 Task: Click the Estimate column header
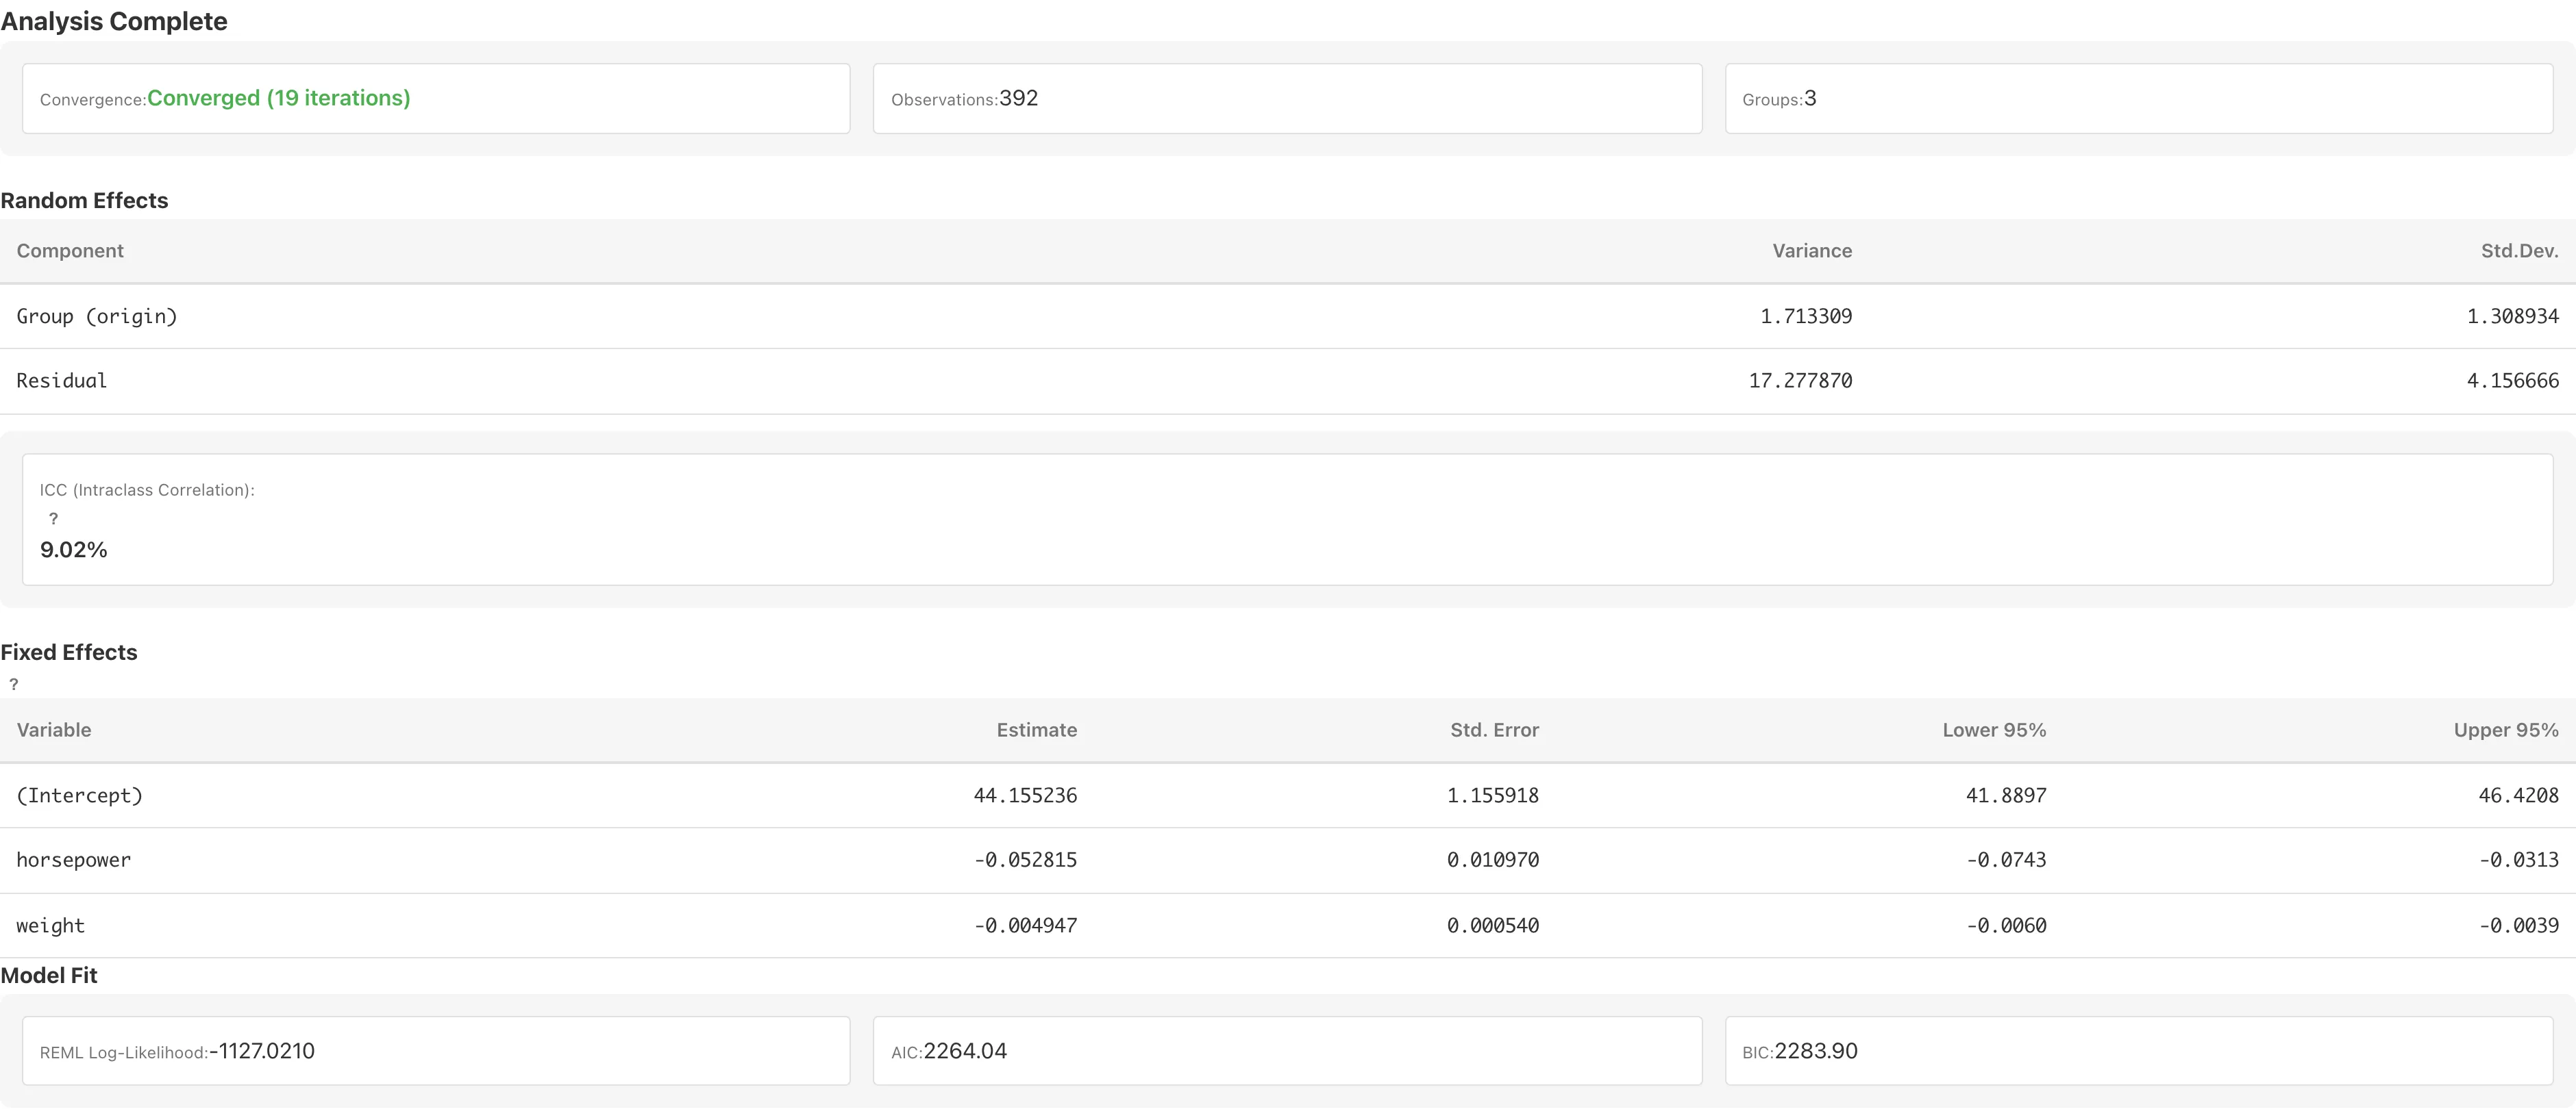pyautogui.click(x=1037, y=730)
